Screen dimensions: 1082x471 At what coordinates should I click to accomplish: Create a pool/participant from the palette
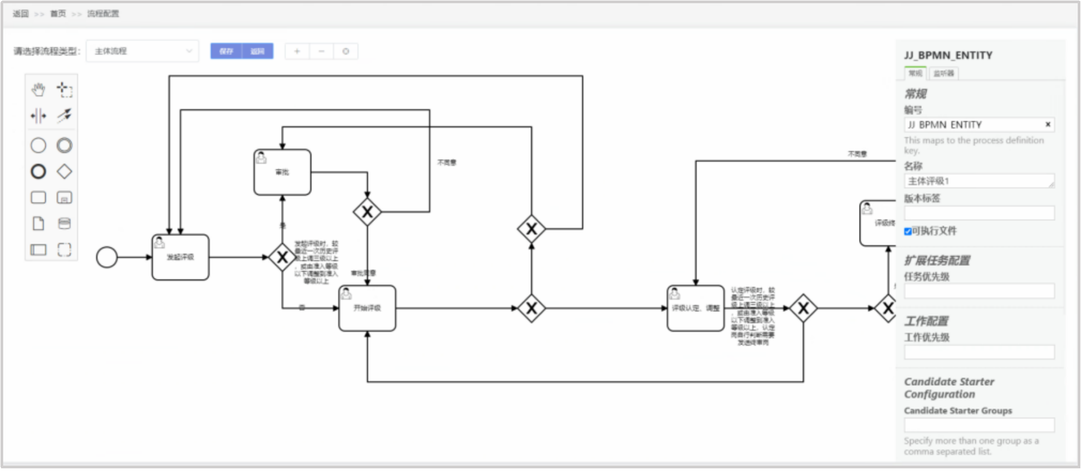point(39,250)
